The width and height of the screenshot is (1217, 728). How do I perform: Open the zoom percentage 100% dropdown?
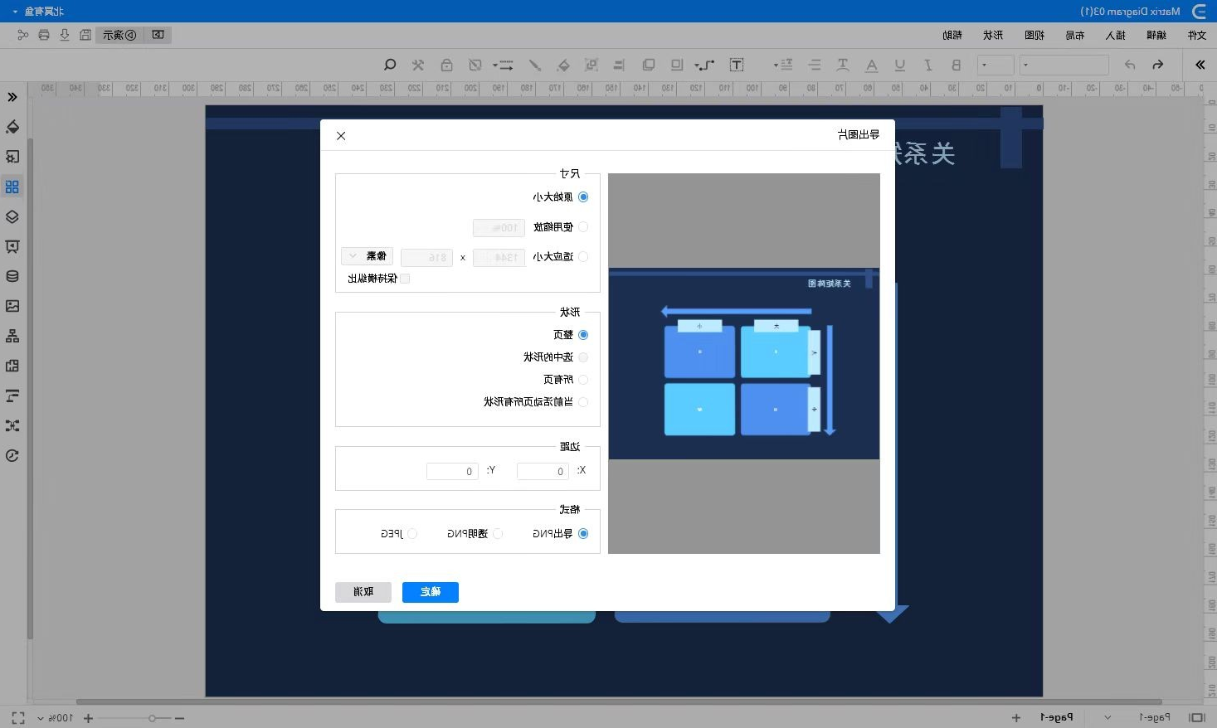55,718
